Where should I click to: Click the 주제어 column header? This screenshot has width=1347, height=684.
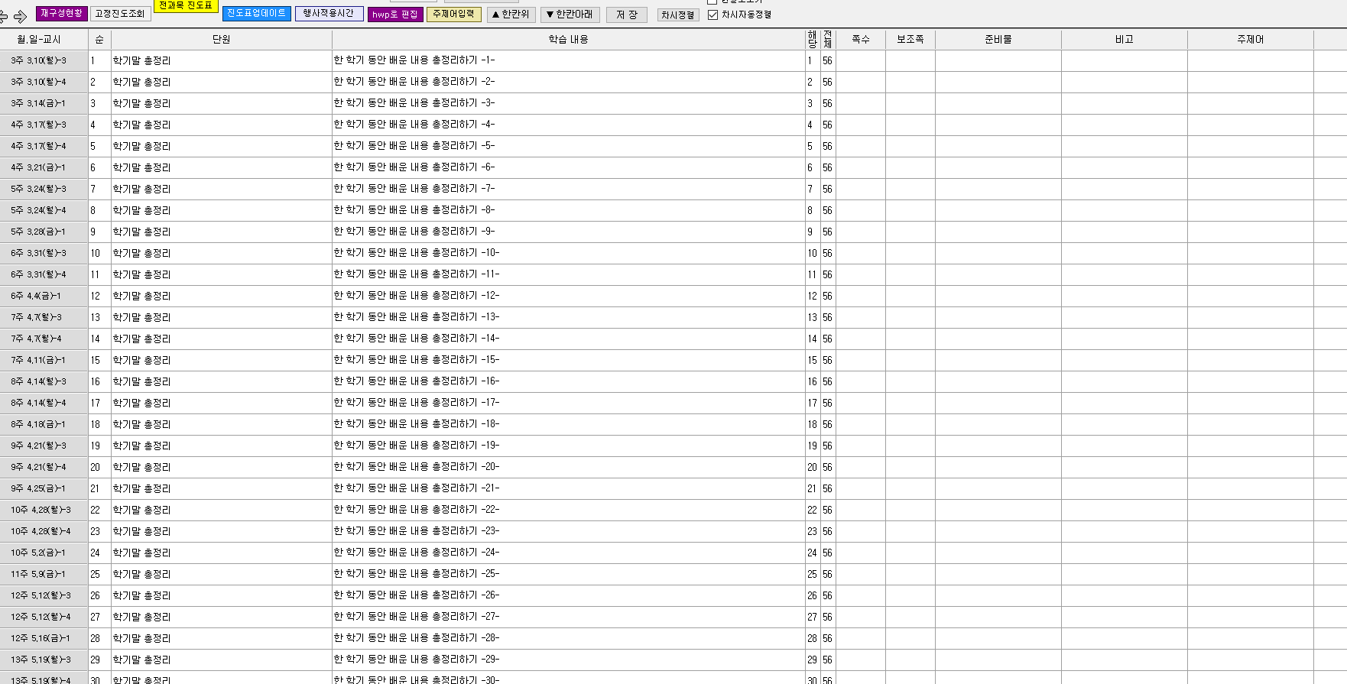[x=1251, y=39]
